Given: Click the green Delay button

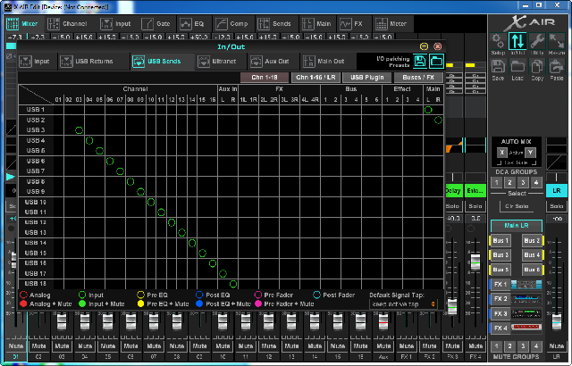Looking at the screenshot, I should pyautogui.click(x=452, y=191).
